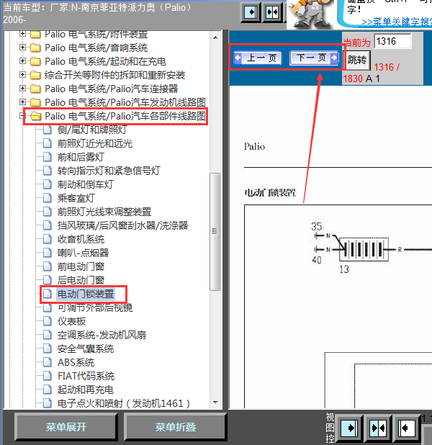Open 喇叭-点烟器 document
Image resolution: width=432 pixels, height=445 pixels.
click(83, 253)
